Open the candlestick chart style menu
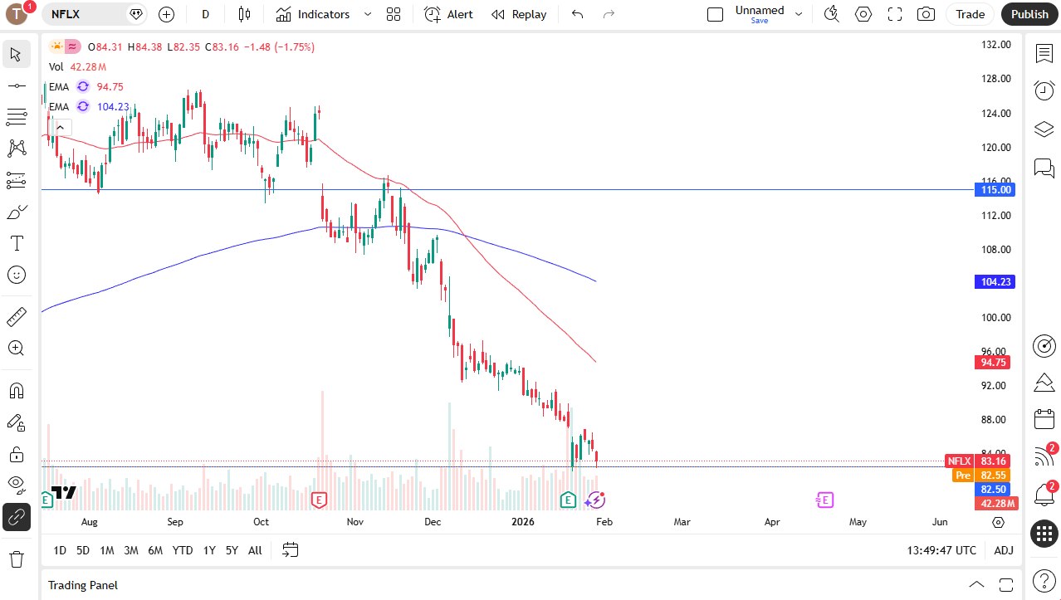The image size is (1061, 600). tap(244, 14)
